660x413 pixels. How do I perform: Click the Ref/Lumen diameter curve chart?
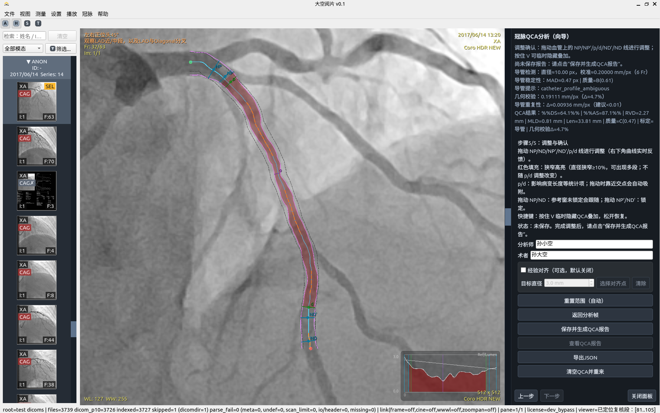coord(450,374)
